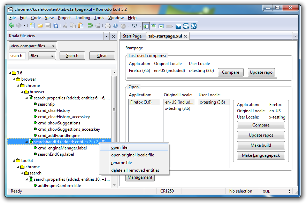Click the grey toolbar layout icon
Image resolution: width=307 pixels, height=204 pixels.
(169, 26)
